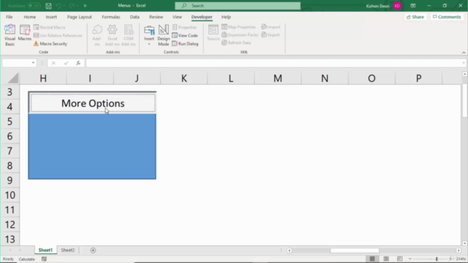Collapse the ribbon with the chevron
Screen dimensions: 468x263
(x=464, y=53)
